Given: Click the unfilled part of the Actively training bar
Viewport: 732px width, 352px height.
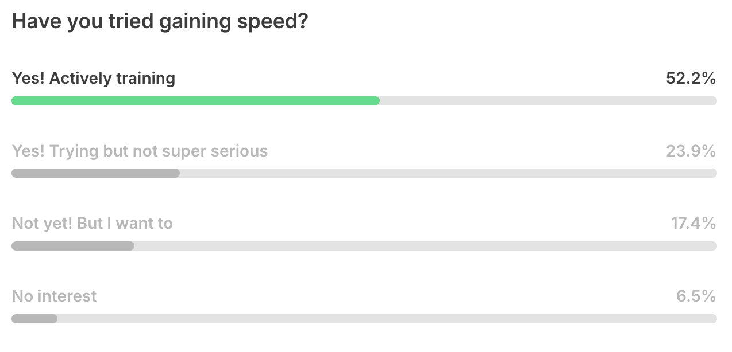Looking at the screenshot, I should pyautogui.click(x=548, y=101).
